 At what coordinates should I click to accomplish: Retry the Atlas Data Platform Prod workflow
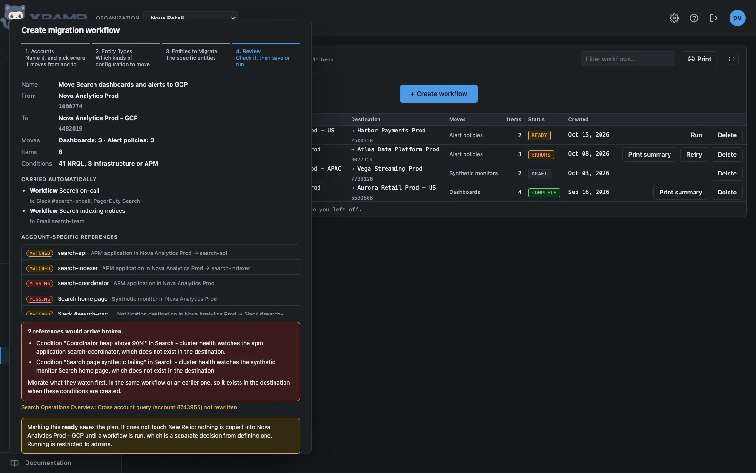click(694, 154)
